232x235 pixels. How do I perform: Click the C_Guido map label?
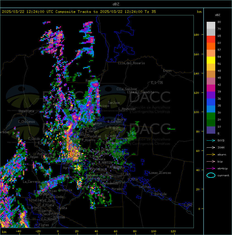coord(34,139)
